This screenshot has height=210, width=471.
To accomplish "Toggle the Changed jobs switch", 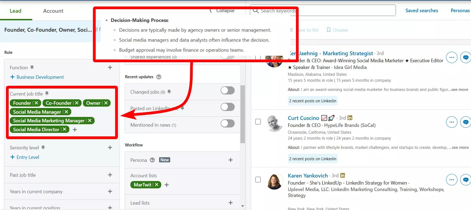I will [228, 90].
